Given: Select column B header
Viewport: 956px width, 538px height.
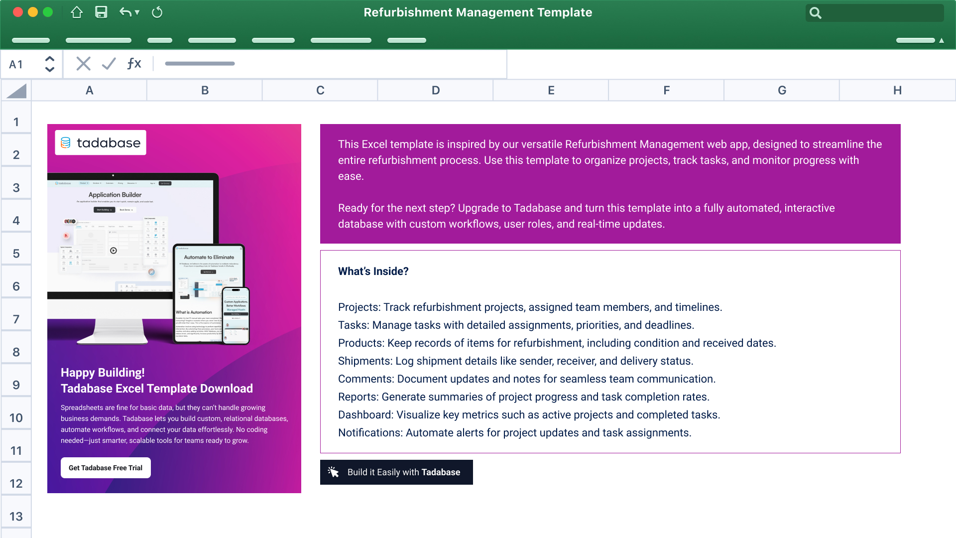Looking at the screenshot, I should click(x=205, y=91).
